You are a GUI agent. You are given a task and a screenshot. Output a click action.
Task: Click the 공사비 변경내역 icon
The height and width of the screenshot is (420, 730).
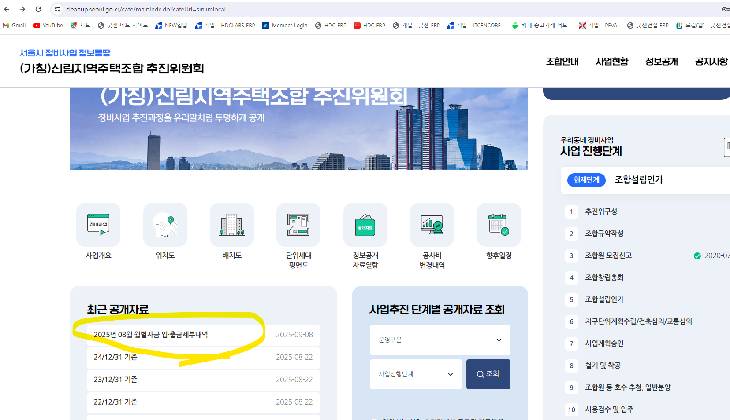click(x=432, y=225)
